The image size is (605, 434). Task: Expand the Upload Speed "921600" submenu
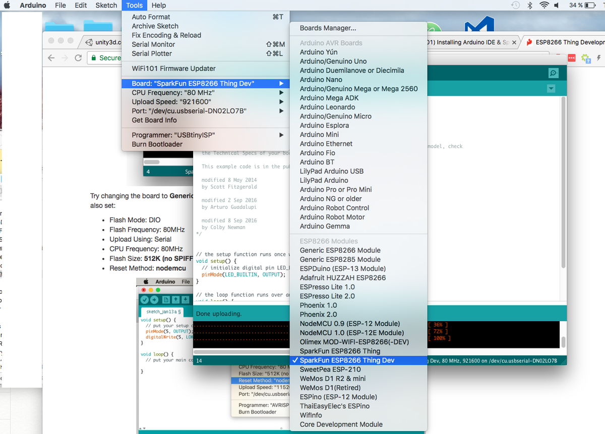[206, 102]
